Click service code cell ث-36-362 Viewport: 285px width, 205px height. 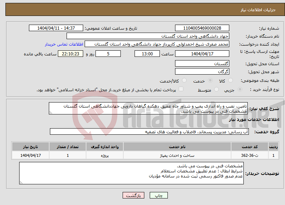point(250,155)
